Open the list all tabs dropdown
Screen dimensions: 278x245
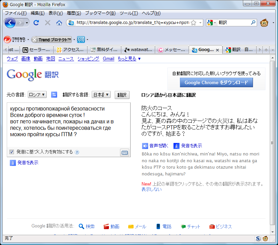[x=273, y=50]
